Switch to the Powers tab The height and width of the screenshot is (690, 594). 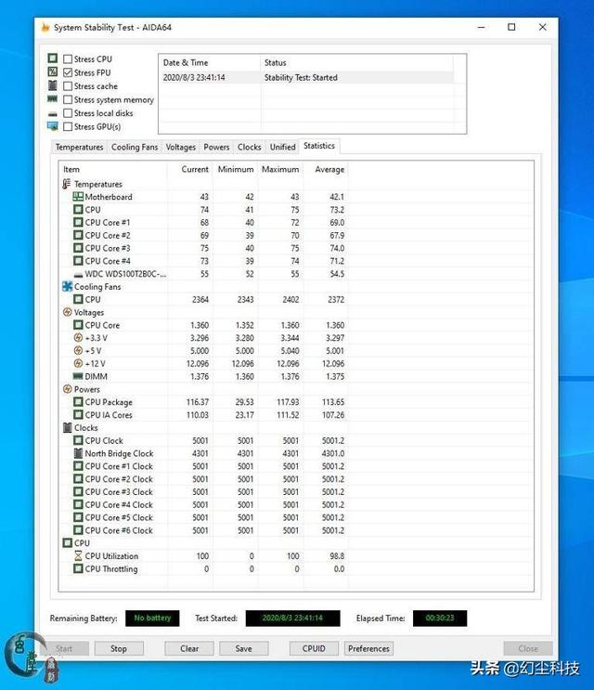tap(216, 147)
